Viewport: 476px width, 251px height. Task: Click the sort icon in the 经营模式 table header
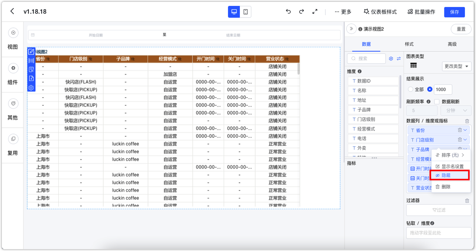180,59
